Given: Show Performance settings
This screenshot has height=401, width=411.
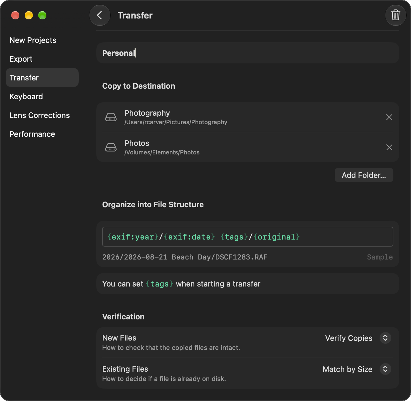Looking at the screenshot, I should [42, 134].
